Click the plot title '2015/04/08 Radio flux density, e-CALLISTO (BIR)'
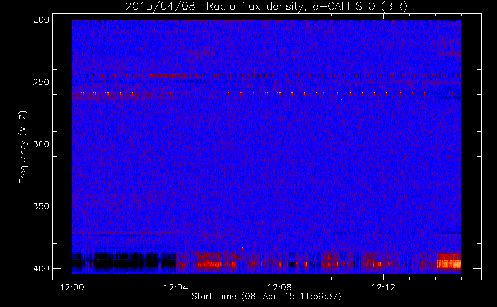 pos(266,6)
